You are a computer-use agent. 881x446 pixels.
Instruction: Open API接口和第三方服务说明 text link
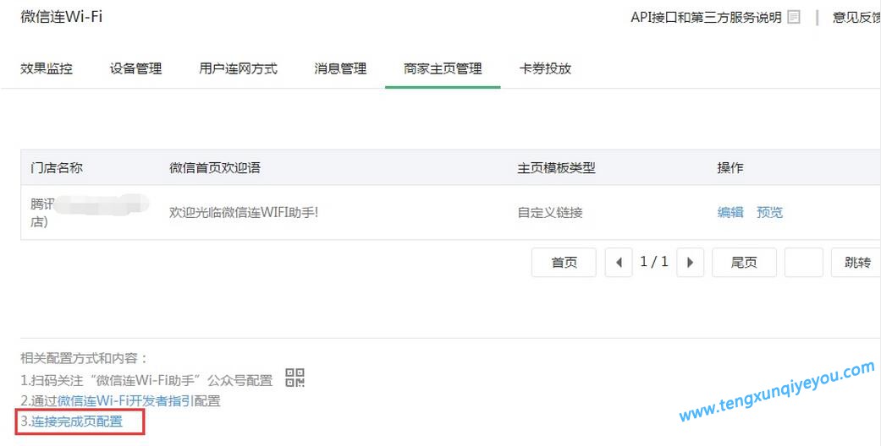click(x=707, y=18)
